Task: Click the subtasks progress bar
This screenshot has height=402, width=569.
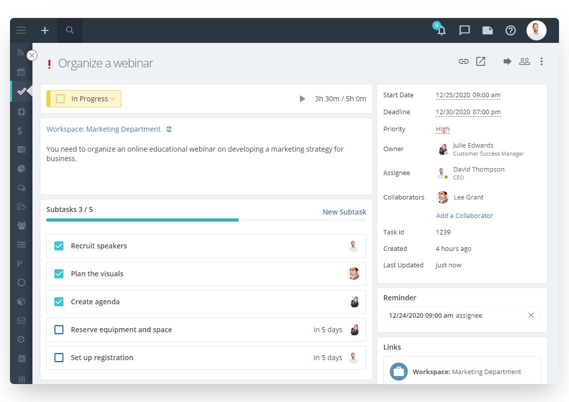Action: click(x=206, y=219)
